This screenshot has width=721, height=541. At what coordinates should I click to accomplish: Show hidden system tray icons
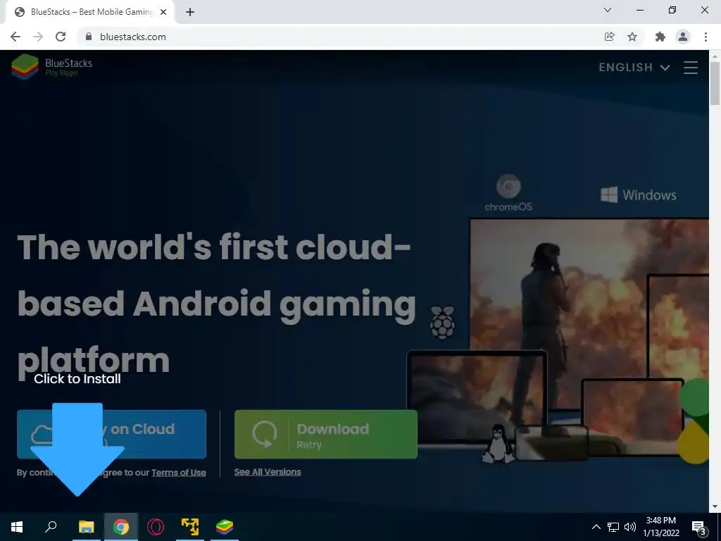596,527
